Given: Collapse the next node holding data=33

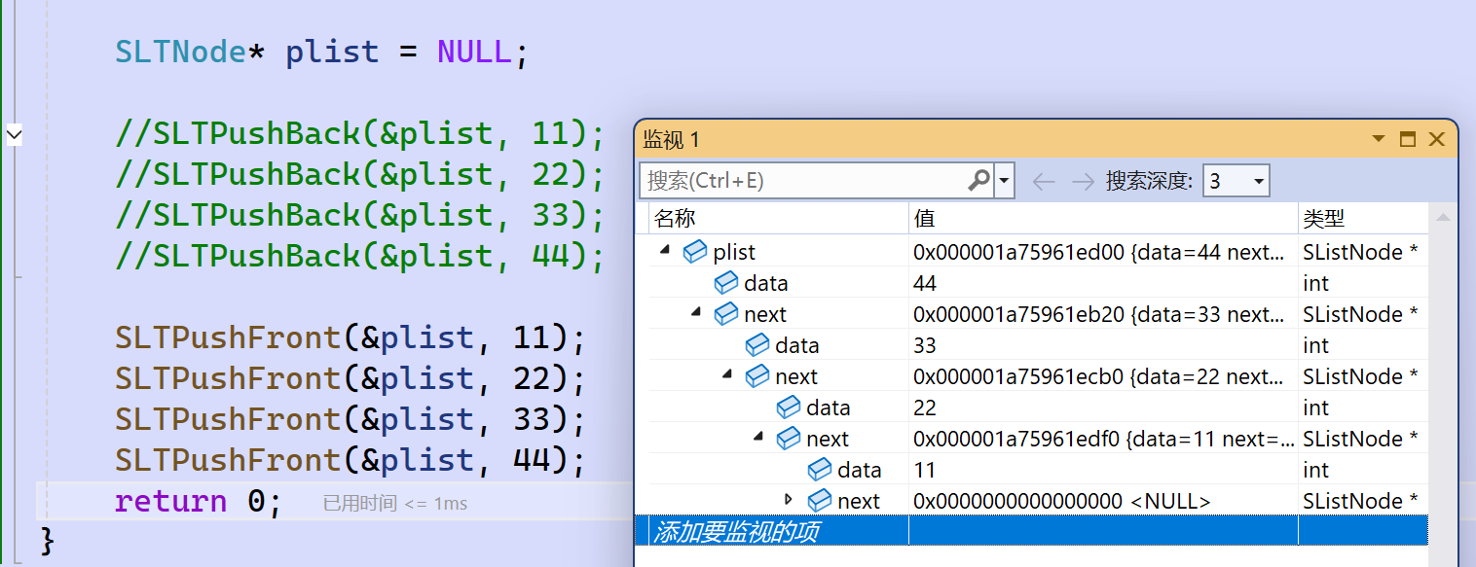Looking at the screenshot, I should pyautogui.click(x=696, y=312).
